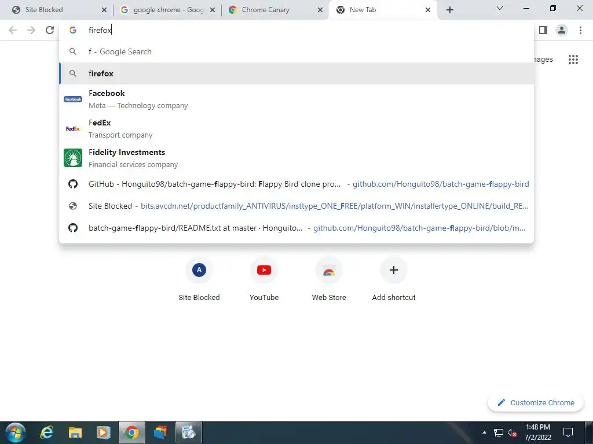Click the globe icon beside Site Blocked suggestion

73,206
